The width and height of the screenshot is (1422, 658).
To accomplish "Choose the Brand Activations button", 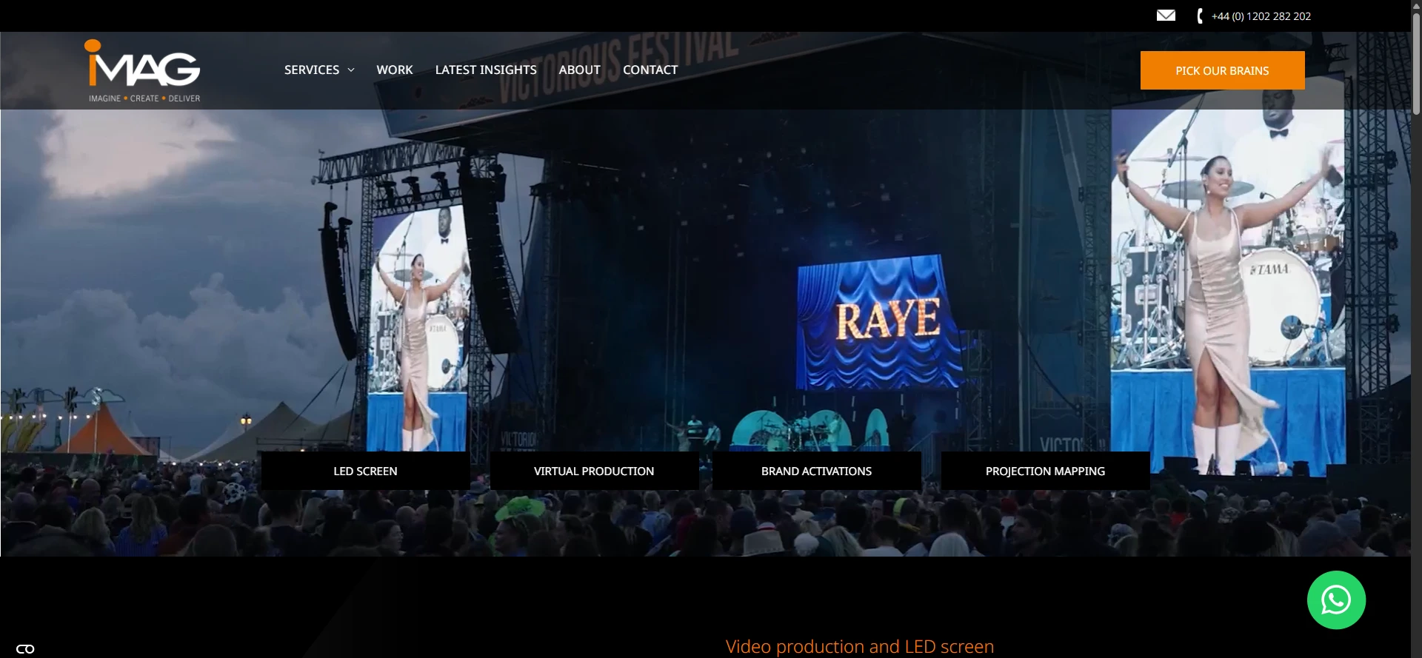I will click(x=817, y=471).
